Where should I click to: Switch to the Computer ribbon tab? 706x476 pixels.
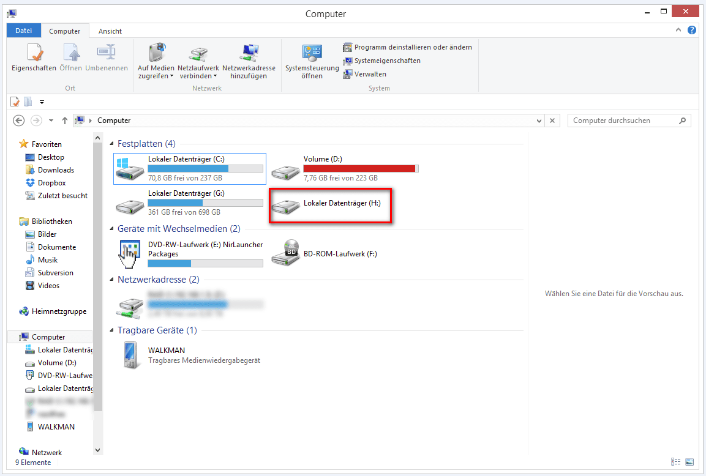tap(65, 31)
